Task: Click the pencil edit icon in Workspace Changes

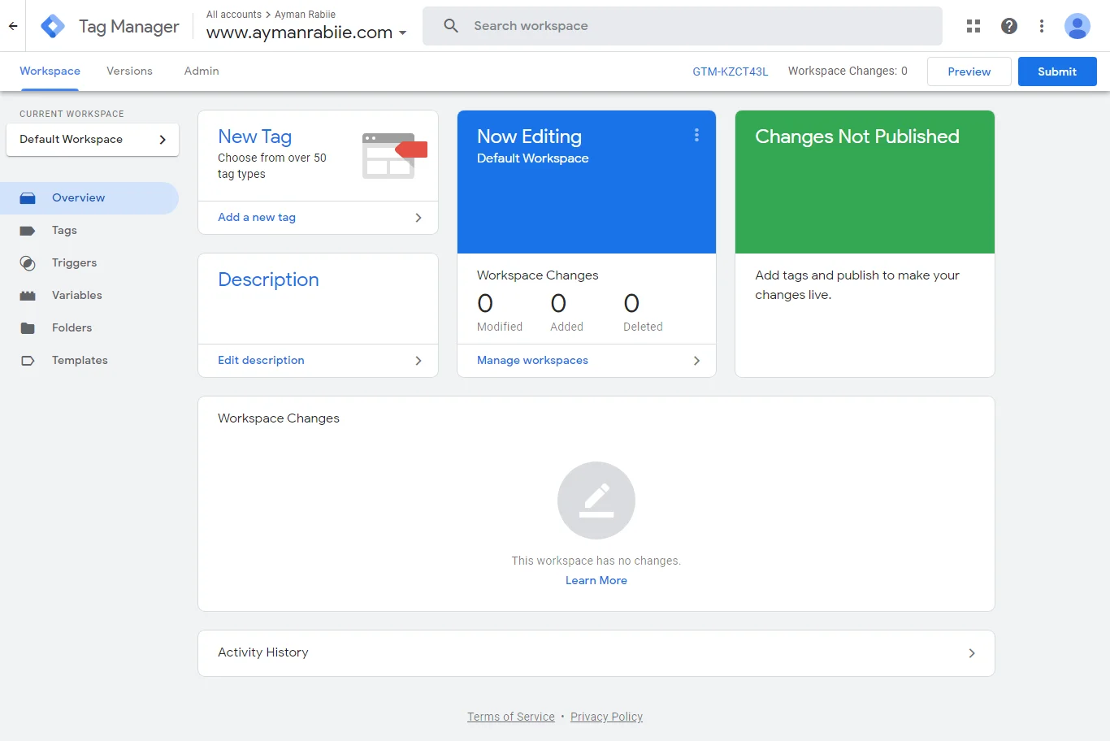Action: tap(596, 500)
